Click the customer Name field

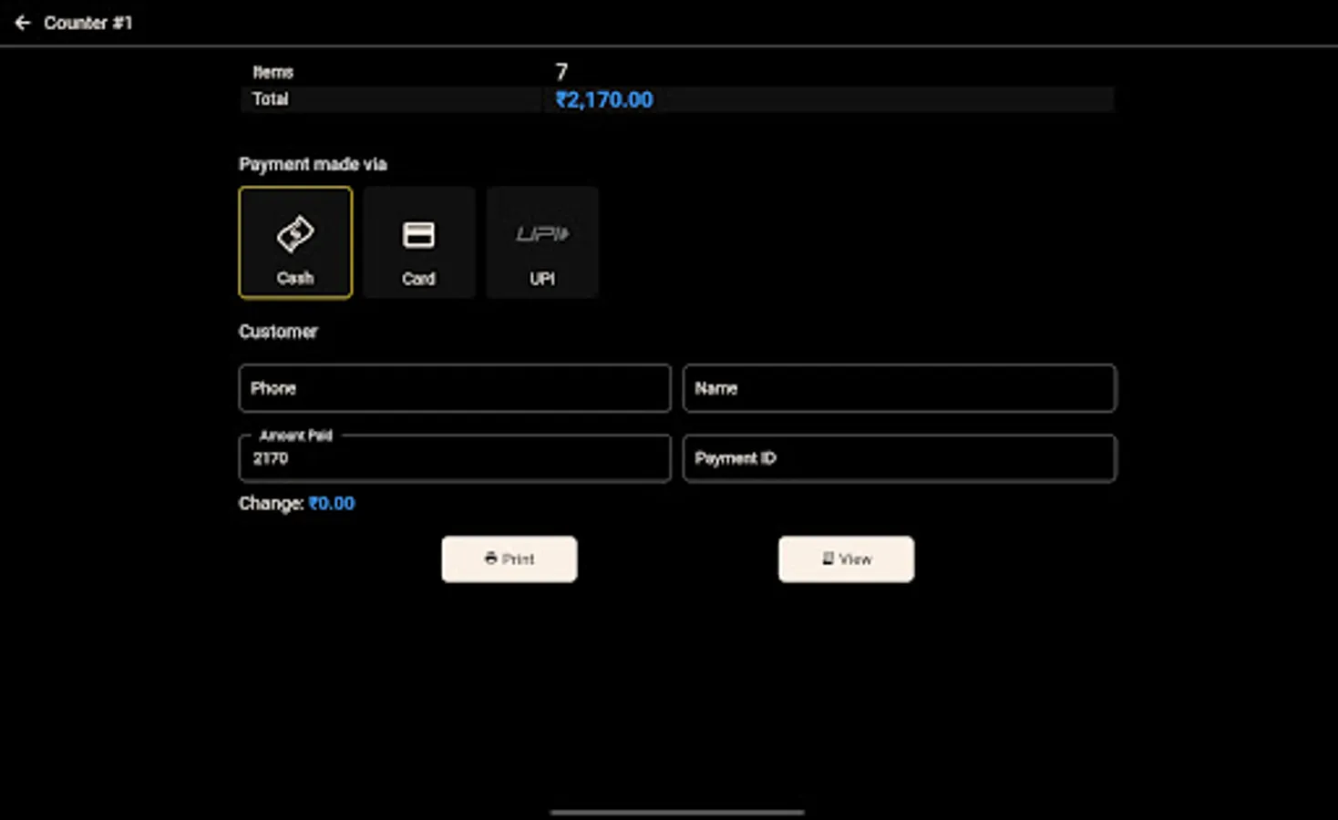pos(899,388)
